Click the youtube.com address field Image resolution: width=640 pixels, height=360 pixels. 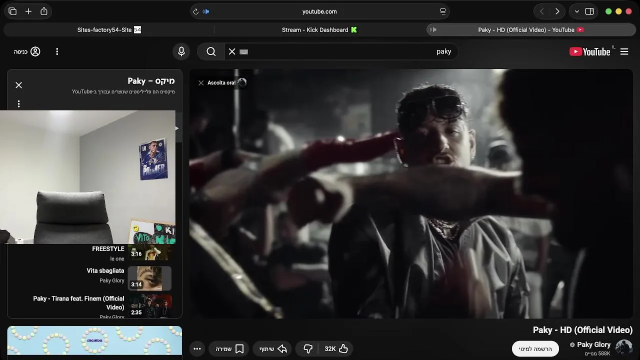pos(319,11)
